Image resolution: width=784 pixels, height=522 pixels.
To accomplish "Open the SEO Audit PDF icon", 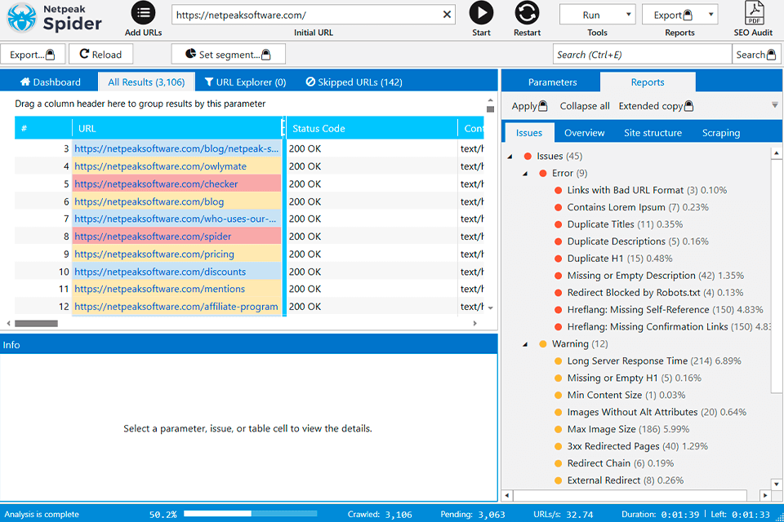I will pos(754,13).
